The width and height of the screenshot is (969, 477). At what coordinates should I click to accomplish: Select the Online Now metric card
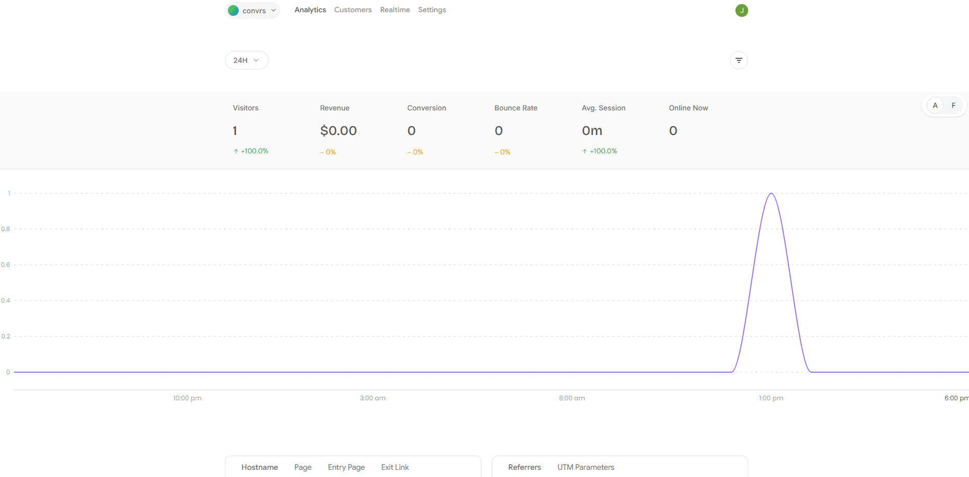tap(705, 130)
